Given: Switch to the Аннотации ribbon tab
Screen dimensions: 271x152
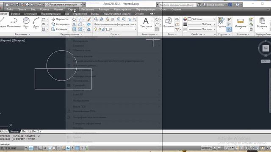Looking at the screenshot, I should [x=30, y=14].
